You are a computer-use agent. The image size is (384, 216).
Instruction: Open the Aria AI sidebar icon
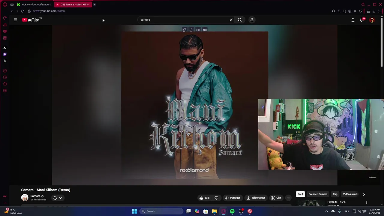[x=5, y=48]
